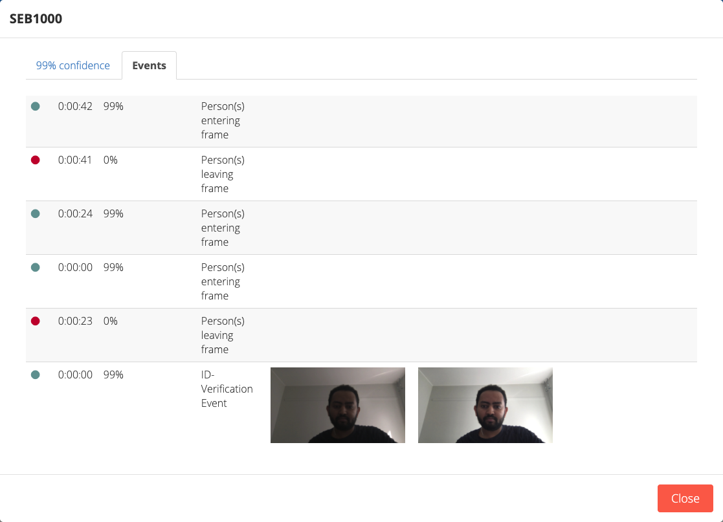This screenshot has width=723, height=522.
Task: Click the Close button
Action: pos(685,498)
